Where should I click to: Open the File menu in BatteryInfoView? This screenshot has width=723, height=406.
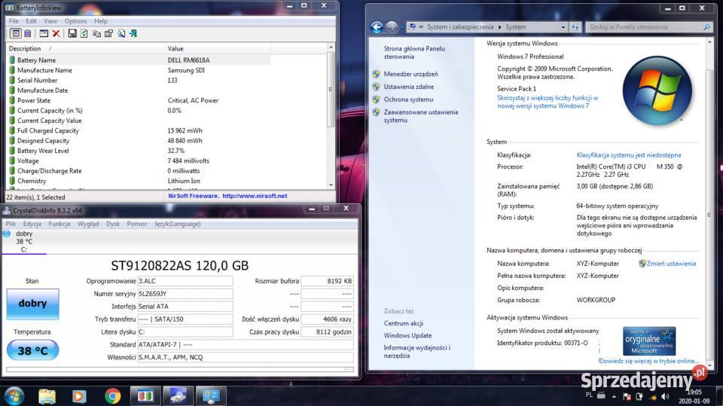[x=14, y=21]
